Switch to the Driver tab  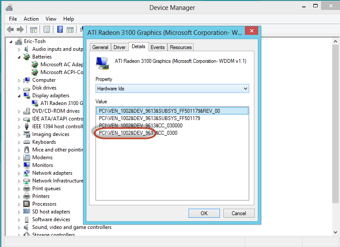120,47
